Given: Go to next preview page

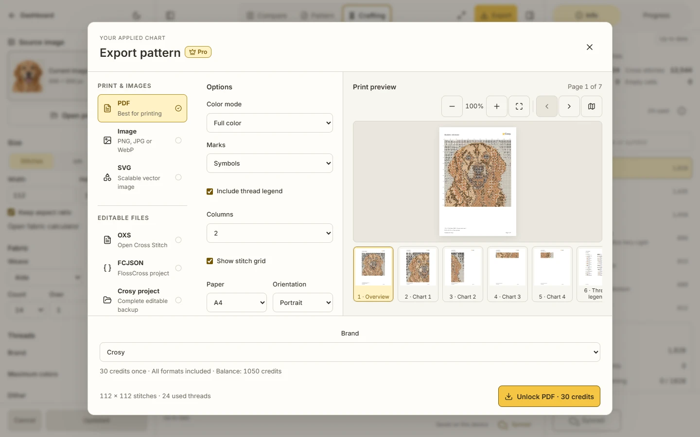Looking at the screenshot, I should [x=569, y=106].
